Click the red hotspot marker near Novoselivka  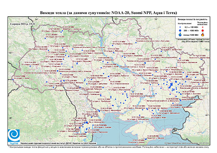88,123
